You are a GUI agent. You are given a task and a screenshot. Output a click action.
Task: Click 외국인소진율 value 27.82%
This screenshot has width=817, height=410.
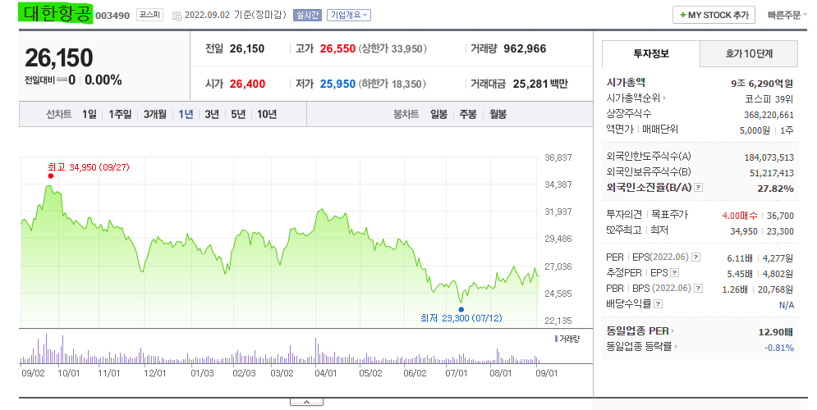pos(776,189)
